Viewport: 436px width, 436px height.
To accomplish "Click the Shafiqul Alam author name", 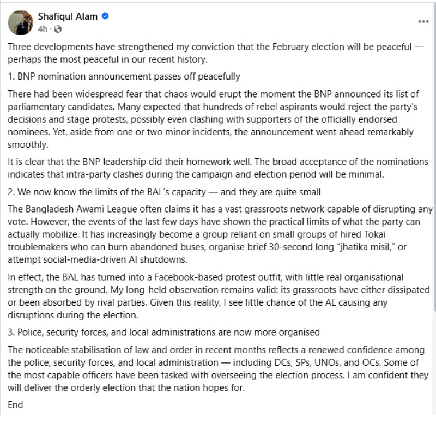I will [x=68, y=16].
